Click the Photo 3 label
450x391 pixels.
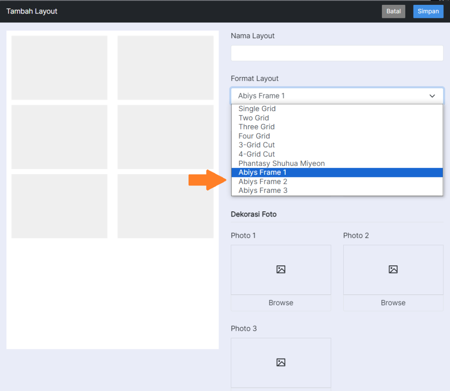[x=243, y=329]
